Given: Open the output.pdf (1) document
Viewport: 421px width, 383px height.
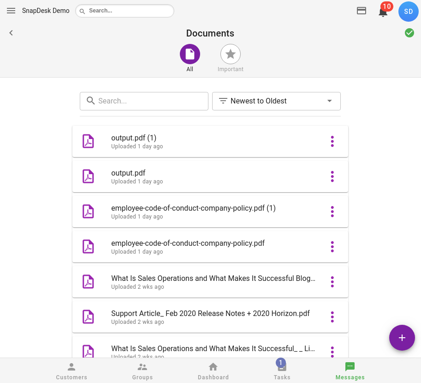Looking at the screenshot, I should click(134, 138).
